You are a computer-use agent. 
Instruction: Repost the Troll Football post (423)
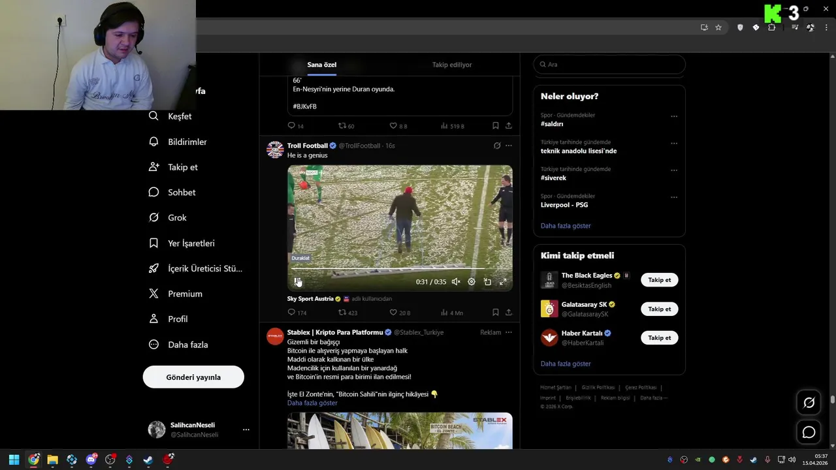[347, 313]
